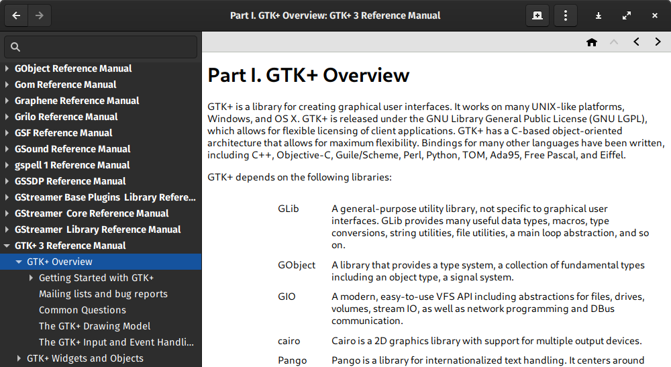Select gspell 1 Reference Manual entry
671x367 pixels.
[72, 165]
